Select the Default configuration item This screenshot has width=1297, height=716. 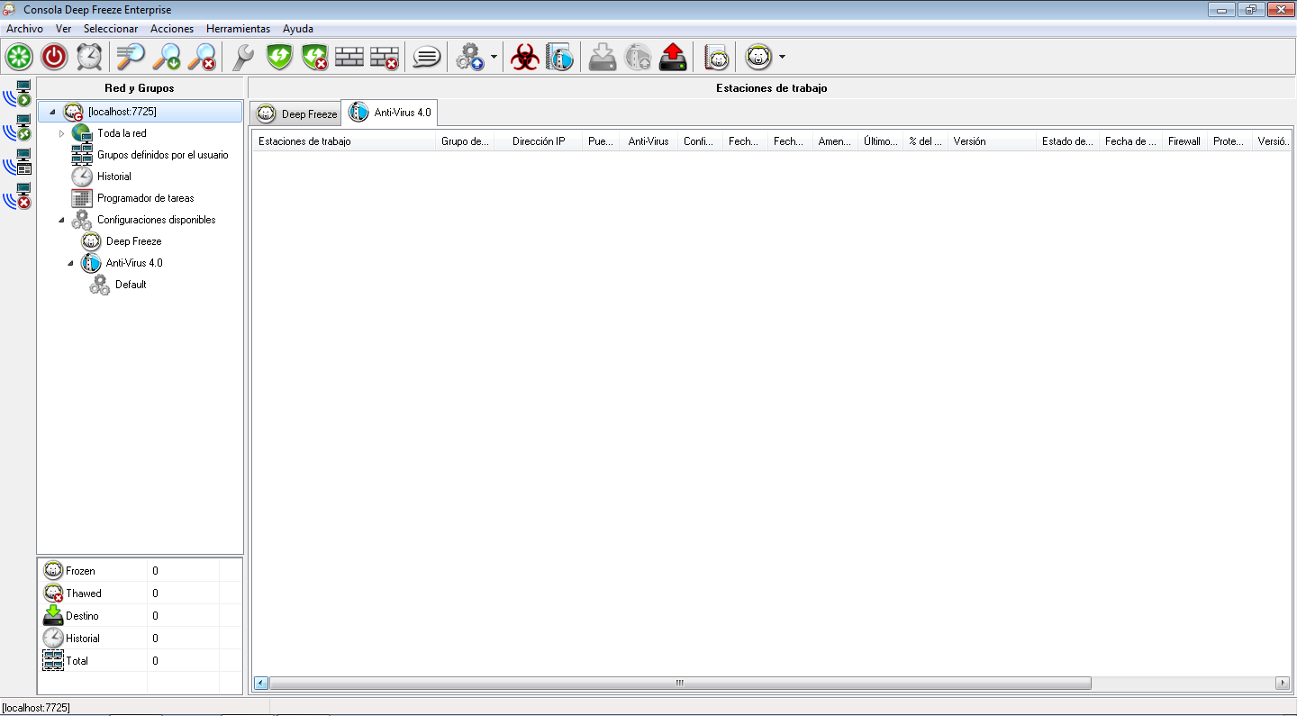click(131, 285)
